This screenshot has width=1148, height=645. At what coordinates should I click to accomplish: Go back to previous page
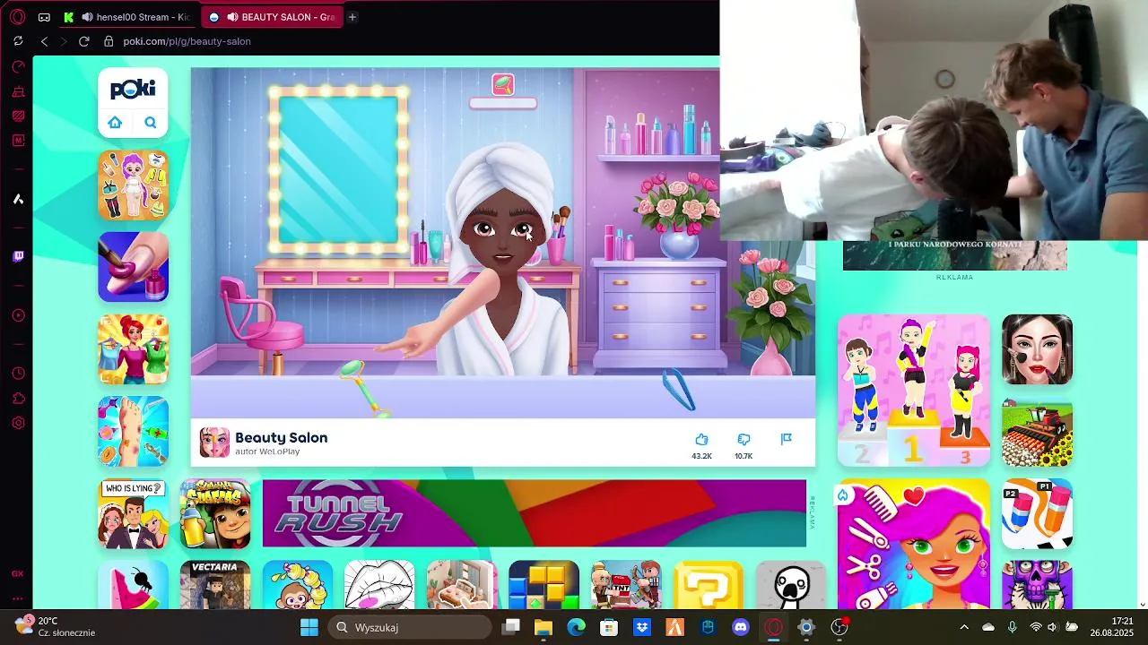[x=44, y=41]
